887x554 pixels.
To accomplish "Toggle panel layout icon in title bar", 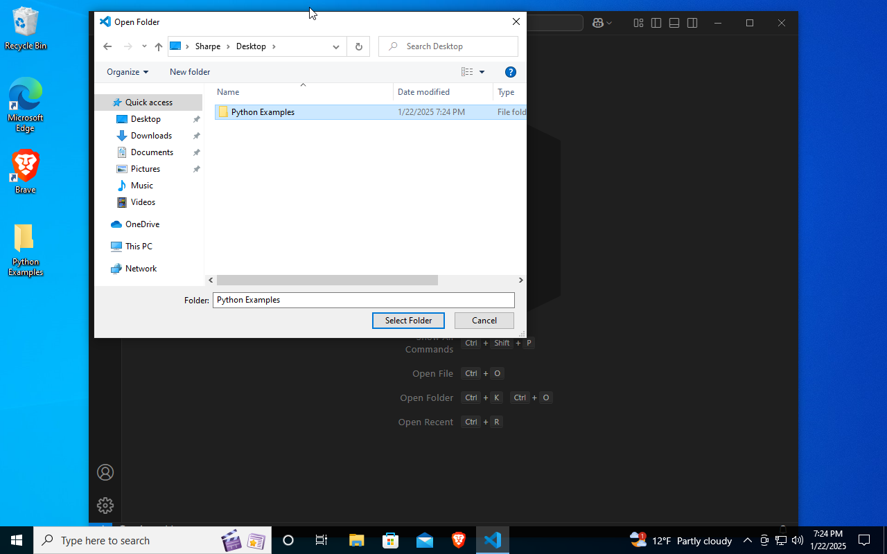I will pyautogui.click(x=674, y=23).
